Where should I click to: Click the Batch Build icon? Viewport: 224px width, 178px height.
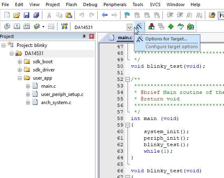[x=37, y=27]
